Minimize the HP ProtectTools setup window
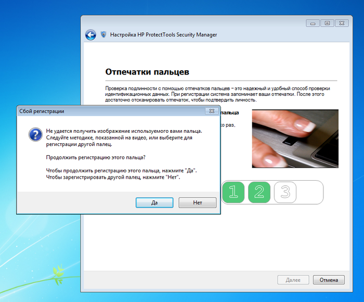364x302 pixels. [313, 23]
